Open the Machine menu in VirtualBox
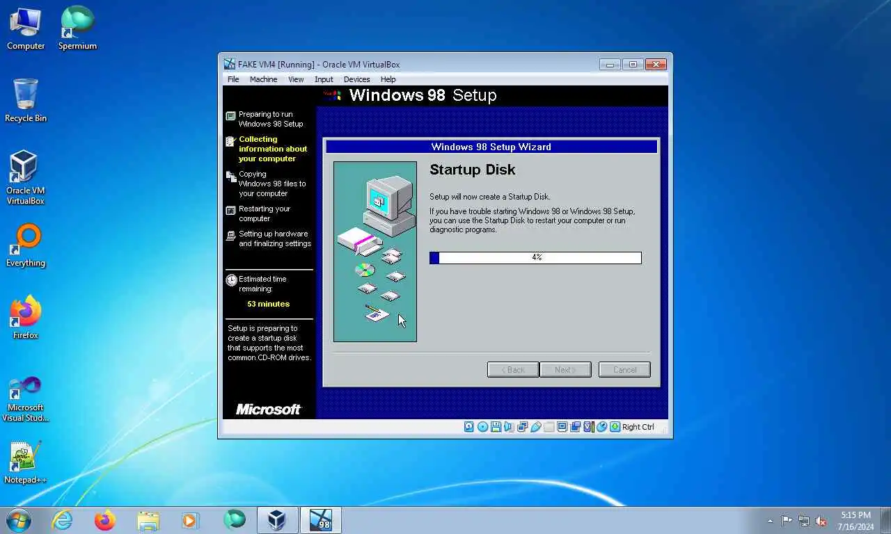This screenshot has width=891, height=534. [x=264, y=79]
